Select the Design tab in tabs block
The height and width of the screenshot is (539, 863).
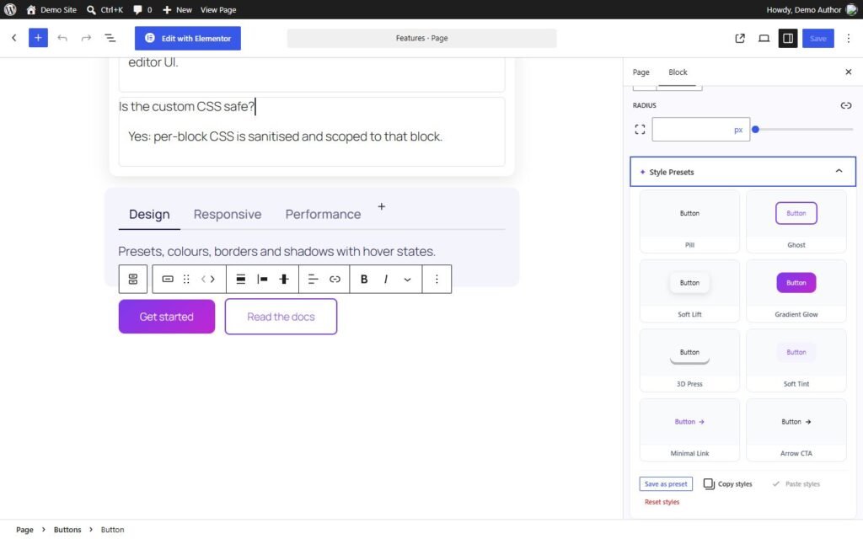[x=149, y=214]
